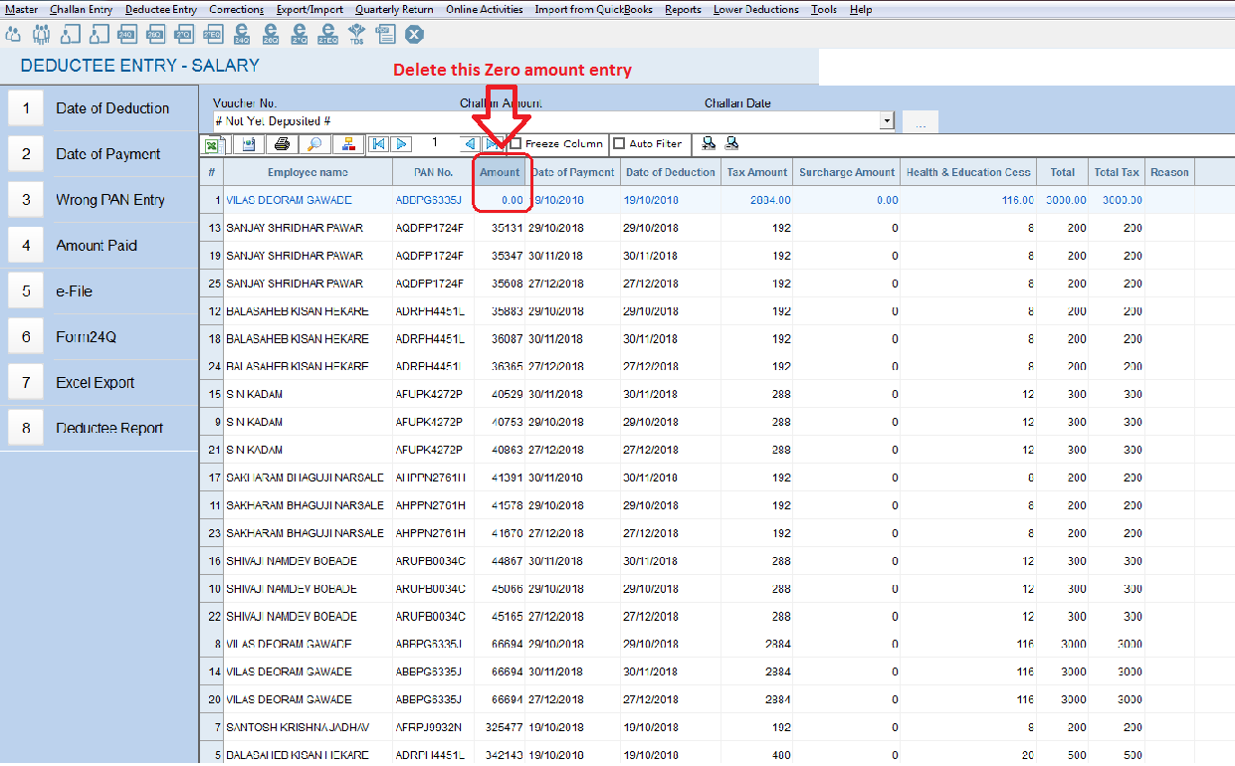Go to first record navigation arrow

[x=378, y=144]
